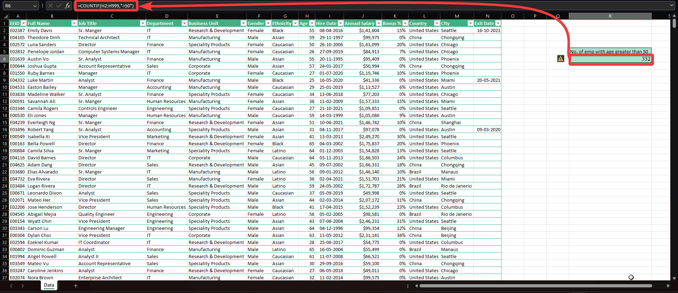Open the error warning icon beside cell R6

pyautogui.click(x=560, y=59)
